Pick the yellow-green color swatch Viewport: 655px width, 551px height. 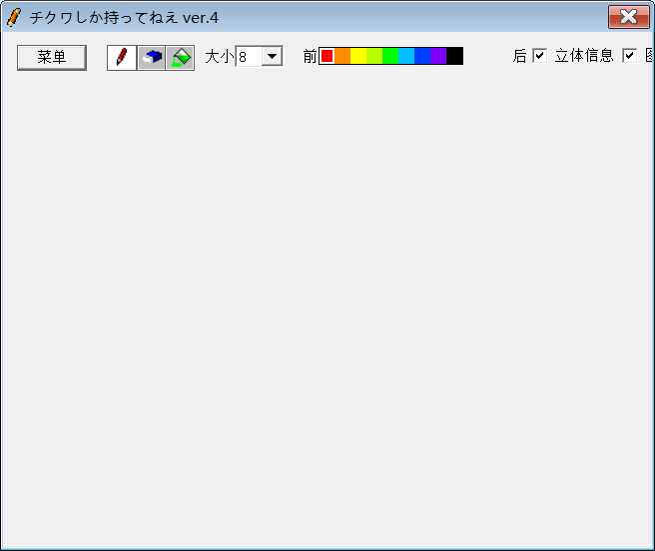374,56
